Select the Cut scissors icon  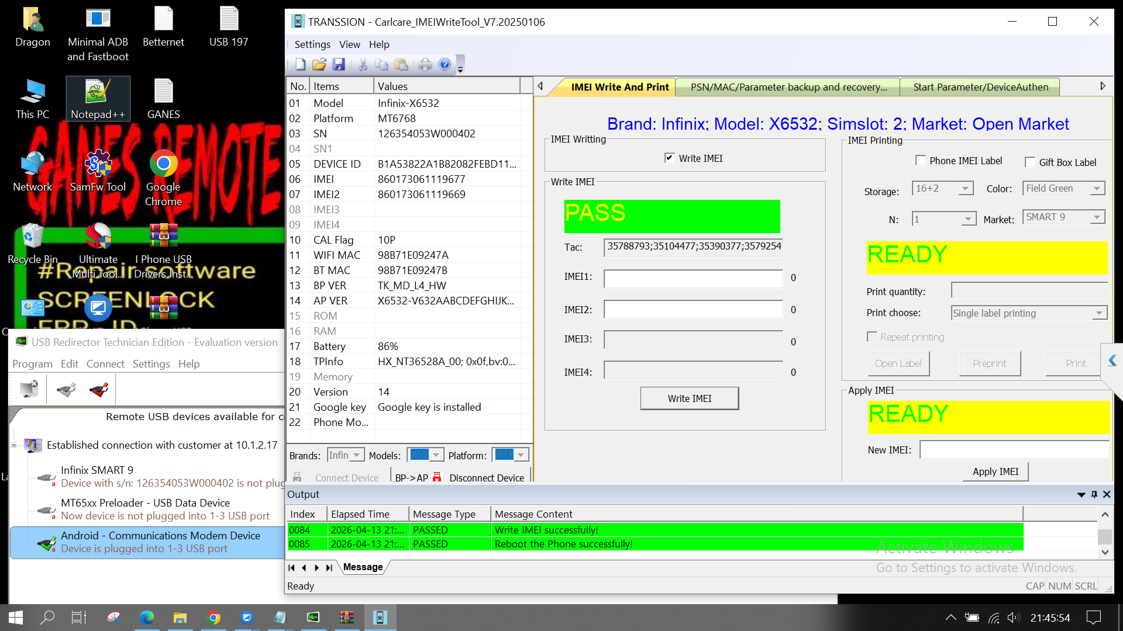coord(362,64)
